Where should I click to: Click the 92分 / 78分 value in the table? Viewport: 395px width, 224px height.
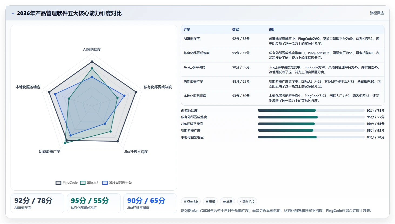click(241, 39)
